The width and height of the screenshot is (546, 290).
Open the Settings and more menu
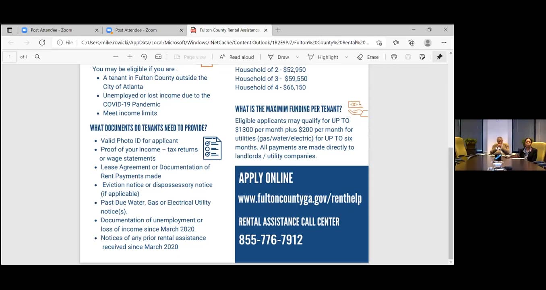(x=444, y=42)
